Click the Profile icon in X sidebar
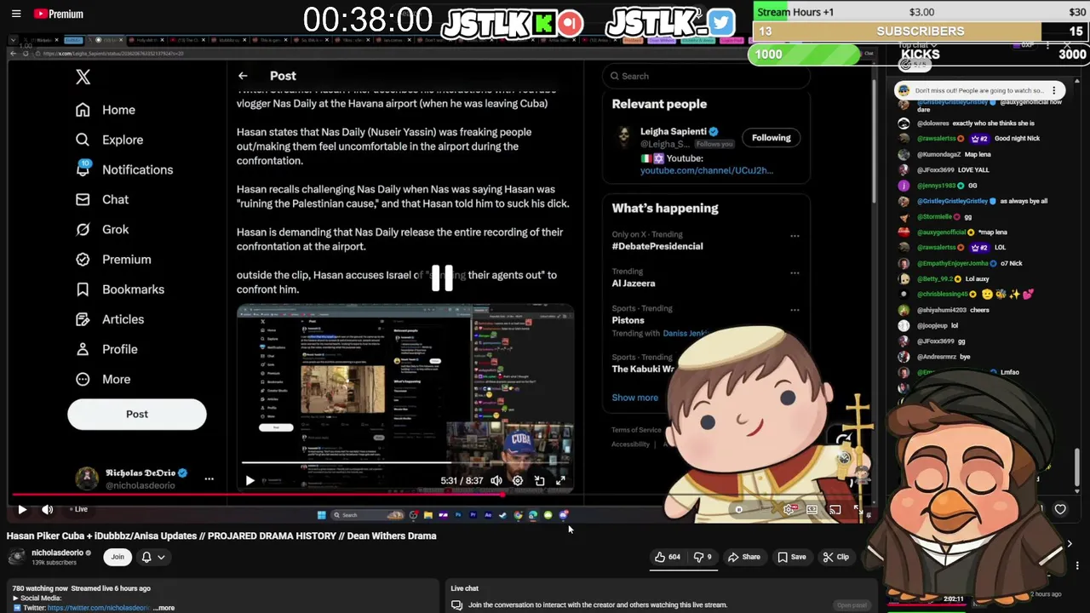 (x=83, y=349)
